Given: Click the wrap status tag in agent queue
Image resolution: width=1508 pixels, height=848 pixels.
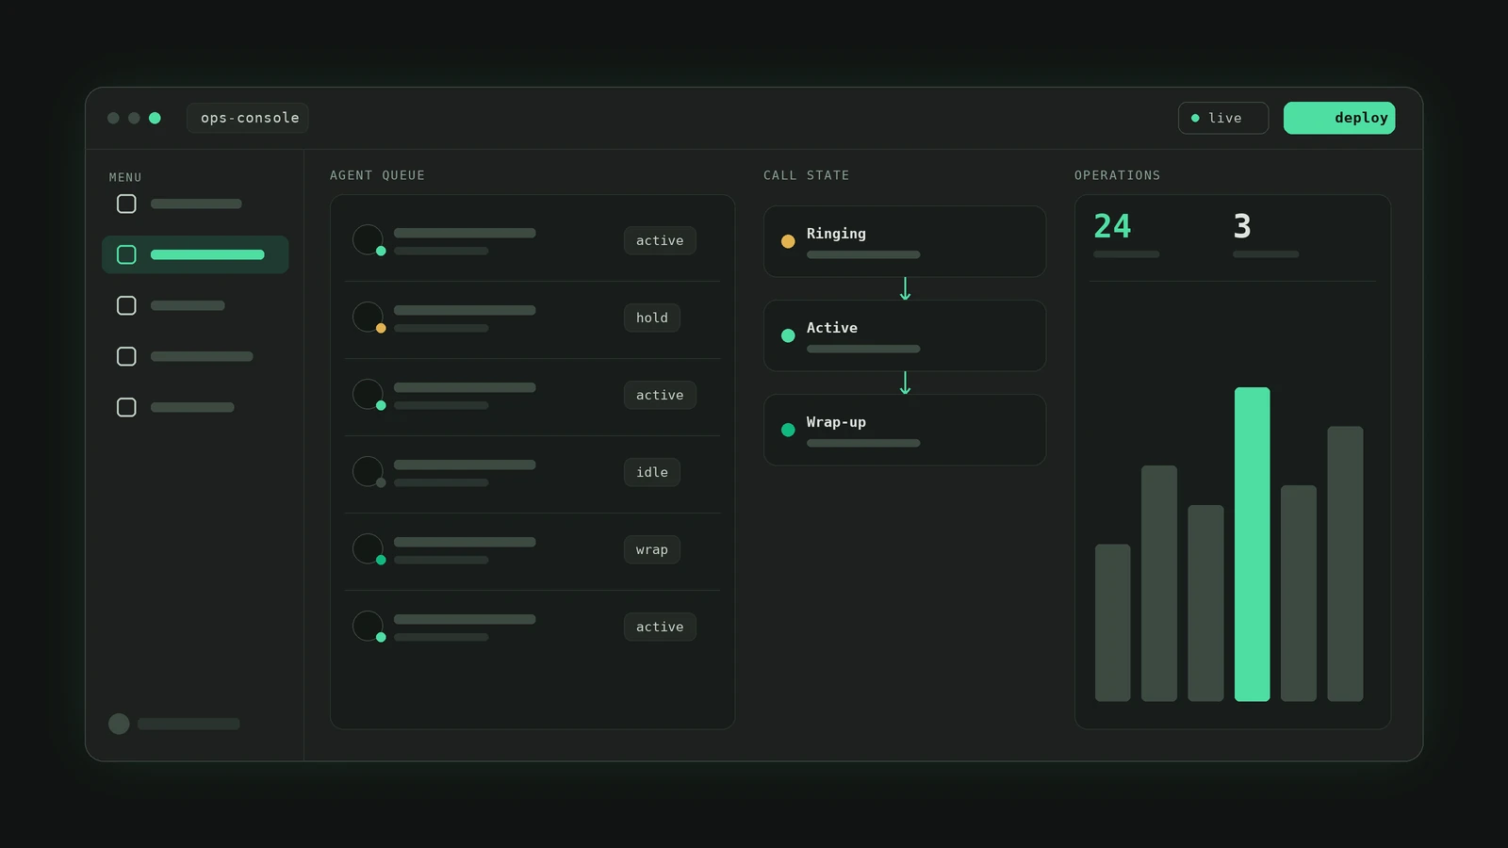Looking at the screenshot, I should 651,549.
